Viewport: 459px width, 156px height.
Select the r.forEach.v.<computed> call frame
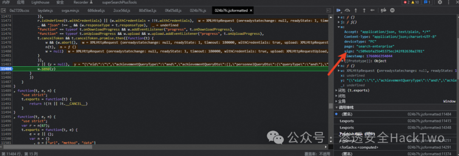pos(396,147)
